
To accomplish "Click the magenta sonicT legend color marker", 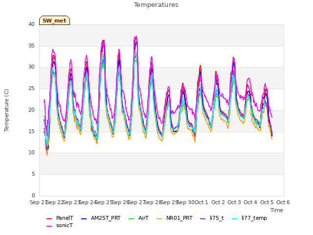I will point(49,226).
